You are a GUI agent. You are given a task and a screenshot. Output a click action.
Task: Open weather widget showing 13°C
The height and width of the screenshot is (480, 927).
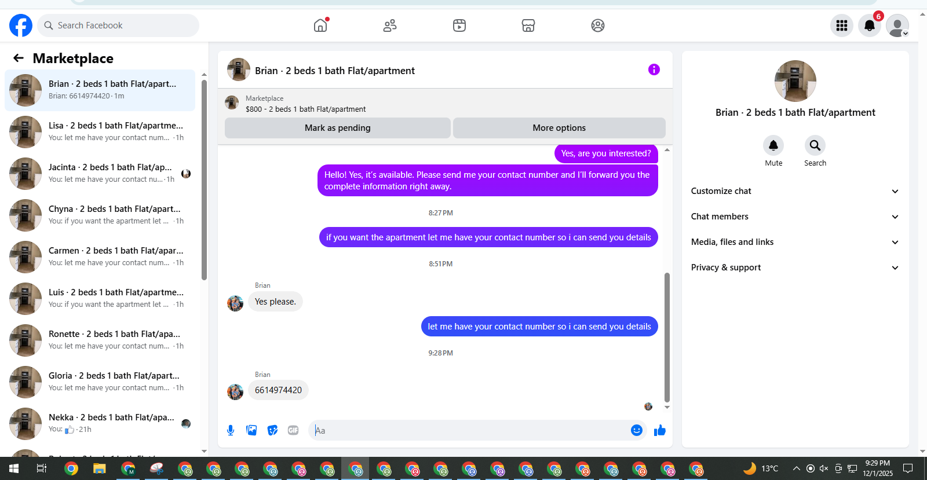[761, 468]
